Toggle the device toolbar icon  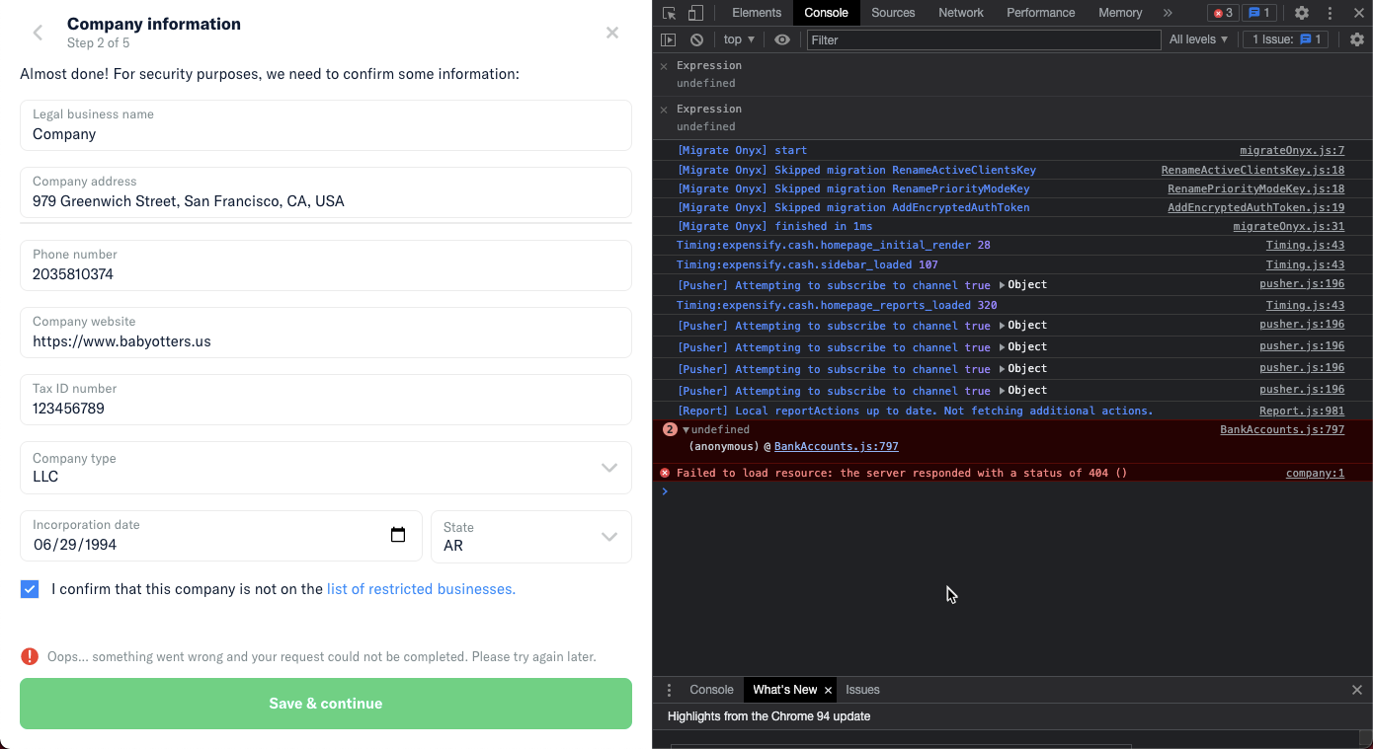tap(695, 13)
